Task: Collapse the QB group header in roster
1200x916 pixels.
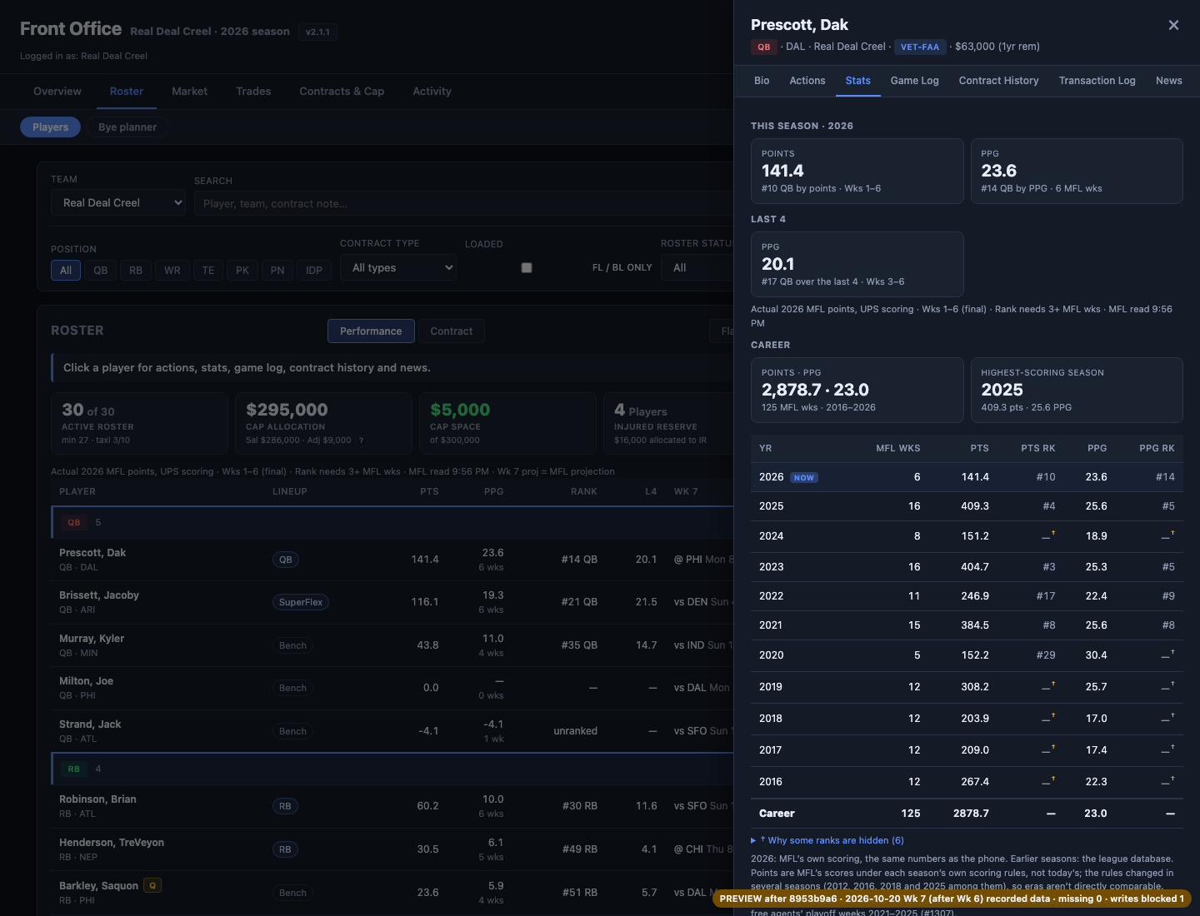Action: pyautogui.click(x=392, y=522)
